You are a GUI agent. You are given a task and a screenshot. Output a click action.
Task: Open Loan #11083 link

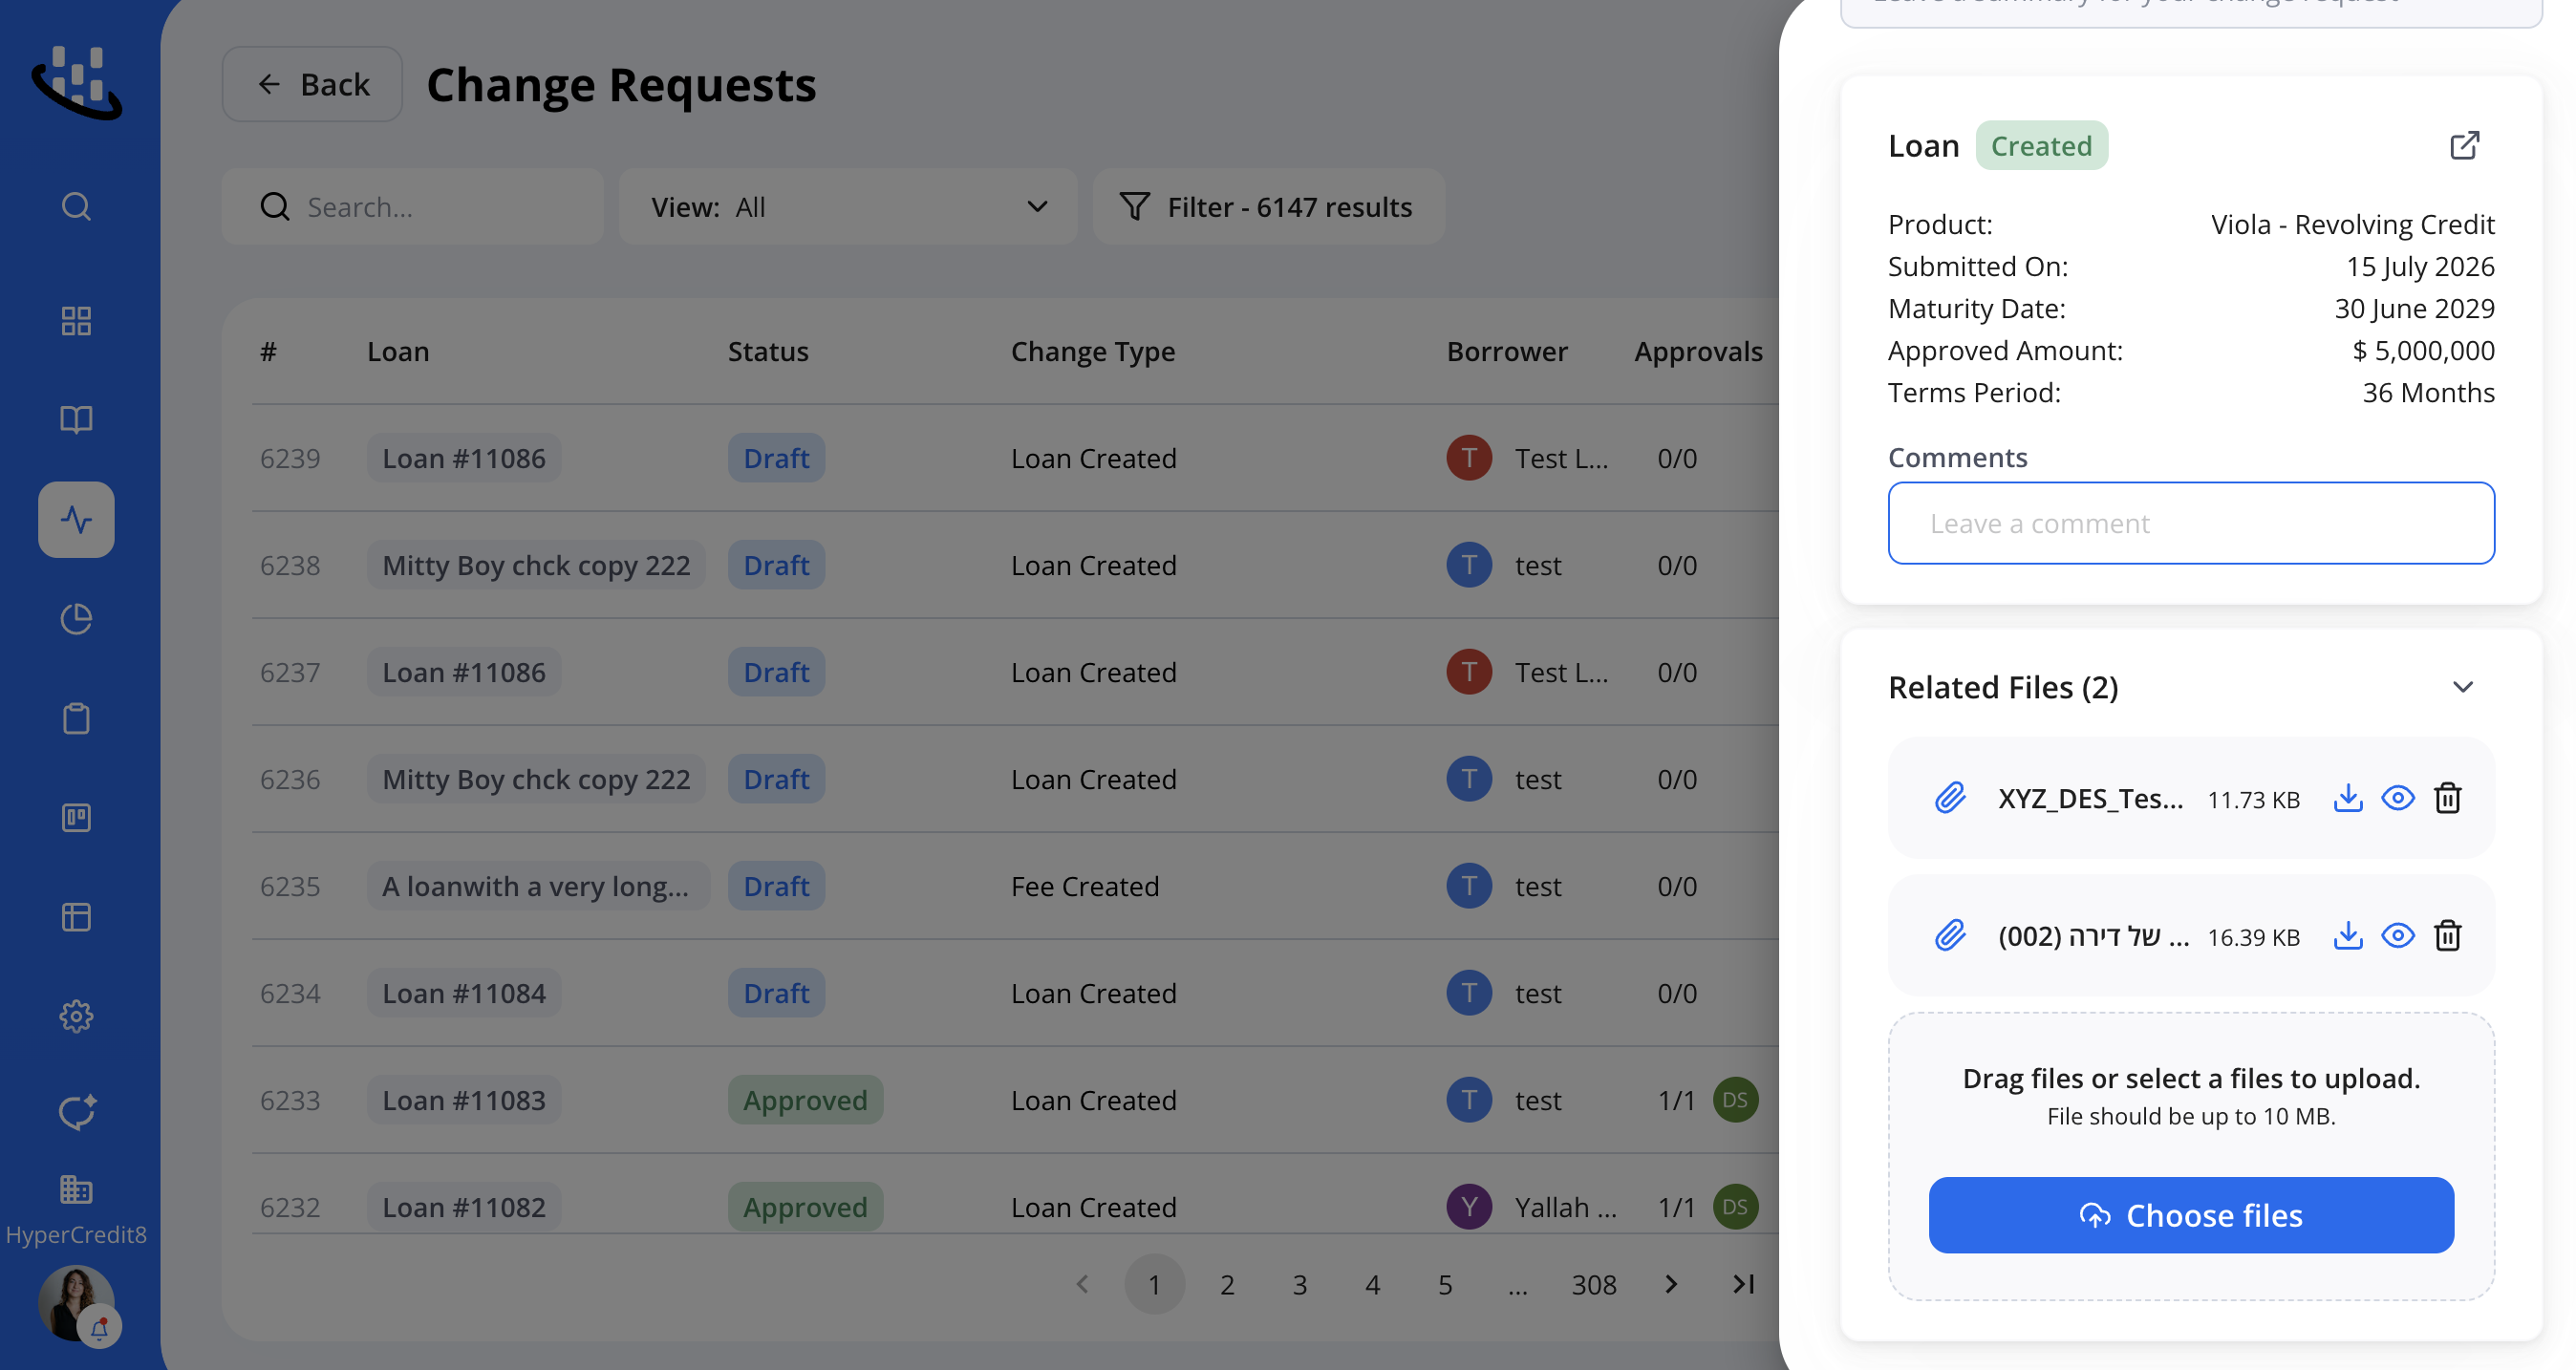(x=464, y=1100)
